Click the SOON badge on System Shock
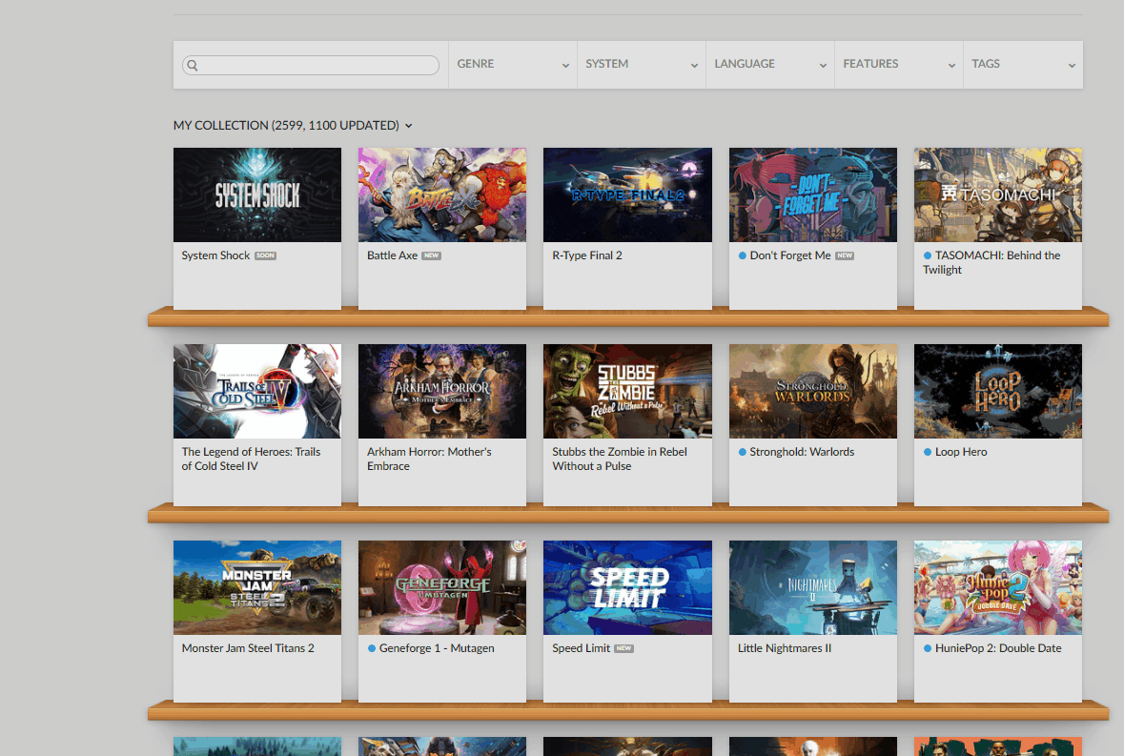 pos(265,255)
